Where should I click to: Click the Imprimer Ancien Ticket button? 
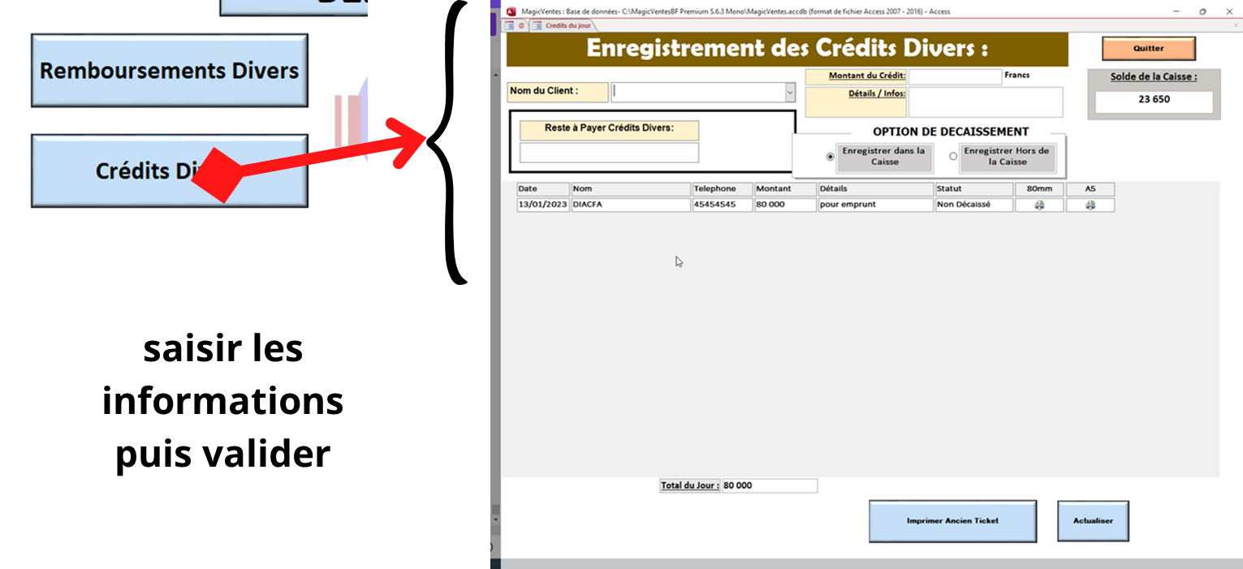952,521
